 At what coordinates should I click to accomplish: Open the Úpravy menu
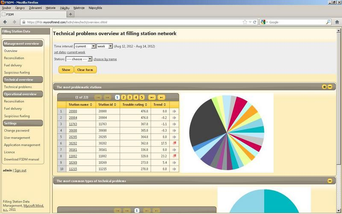click(20, 8)
